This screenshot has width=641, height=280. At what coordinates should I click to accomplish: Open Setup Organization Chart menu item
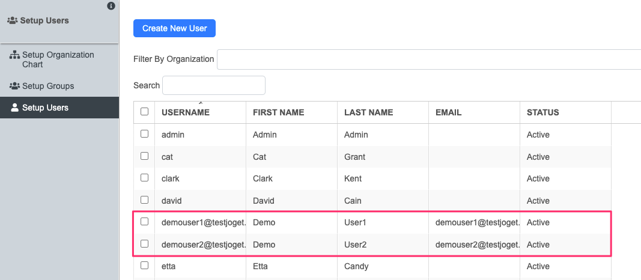click(58, 59)
